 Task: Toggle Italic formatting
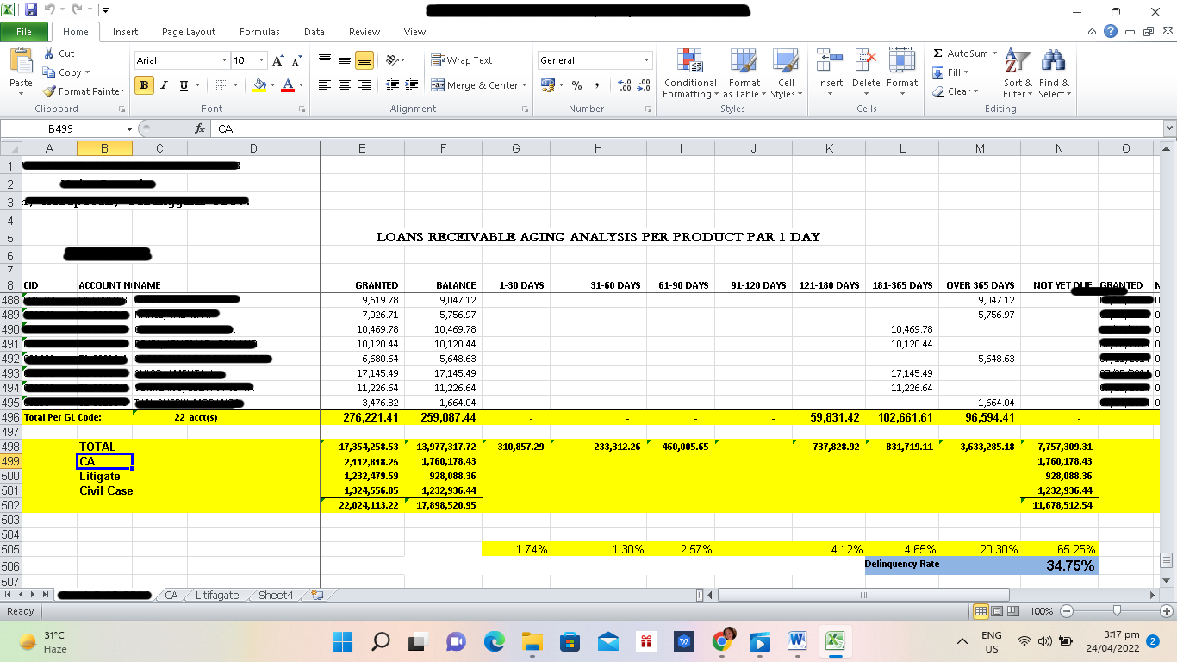click(164, 85)
